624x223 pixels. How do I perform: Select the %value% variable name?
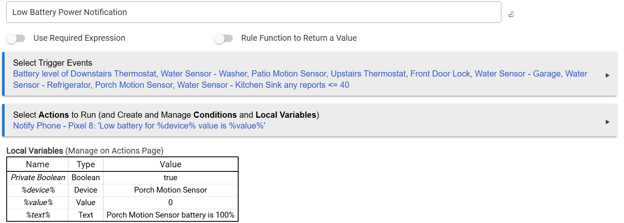[x=38, y=203]
